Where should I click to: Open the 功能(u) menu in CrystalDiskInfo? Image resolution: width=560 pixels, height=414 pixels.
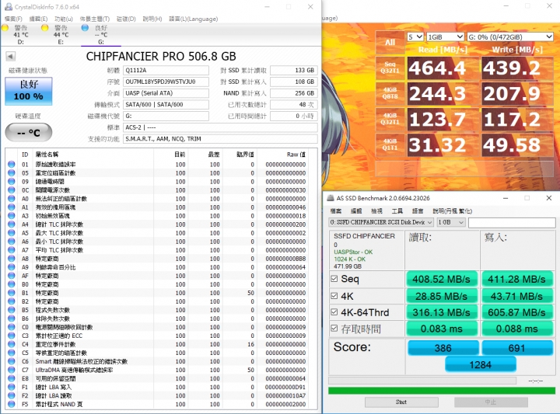point(64,19)
